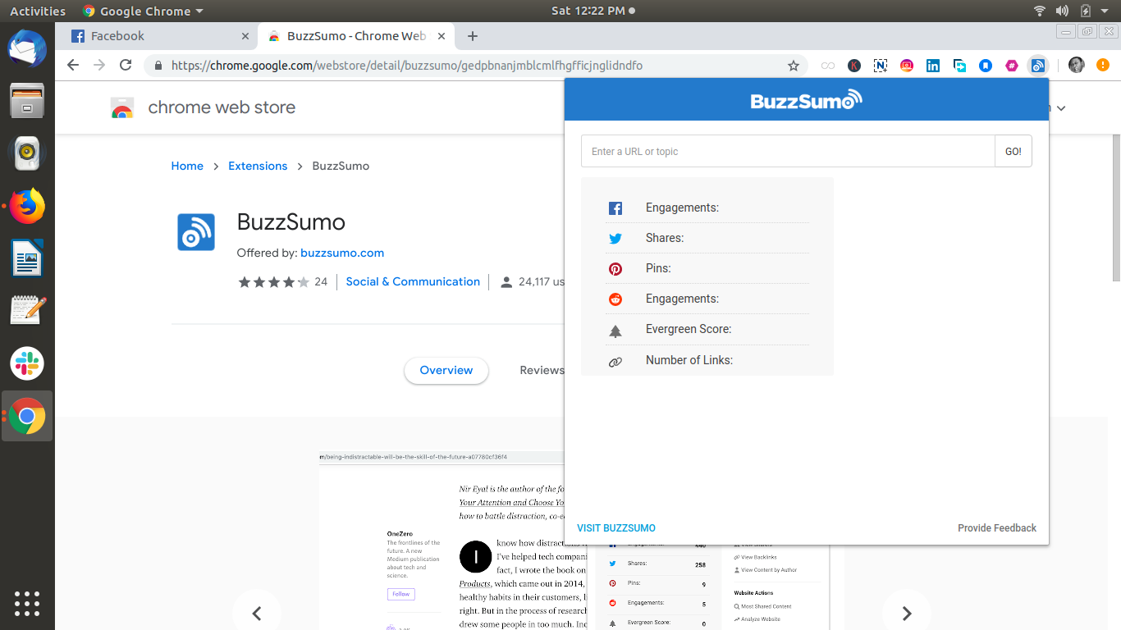Image resolution: width=1121 pixels, height=630 pixels.
Task: Show the previous screenshot in carousel
Action: tap(256, 613)
